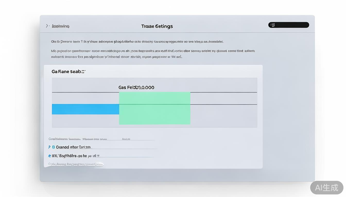Viewport: 346px width, 197px height.
Task: Click the Trae Setings title
Action: click(157, 26)
